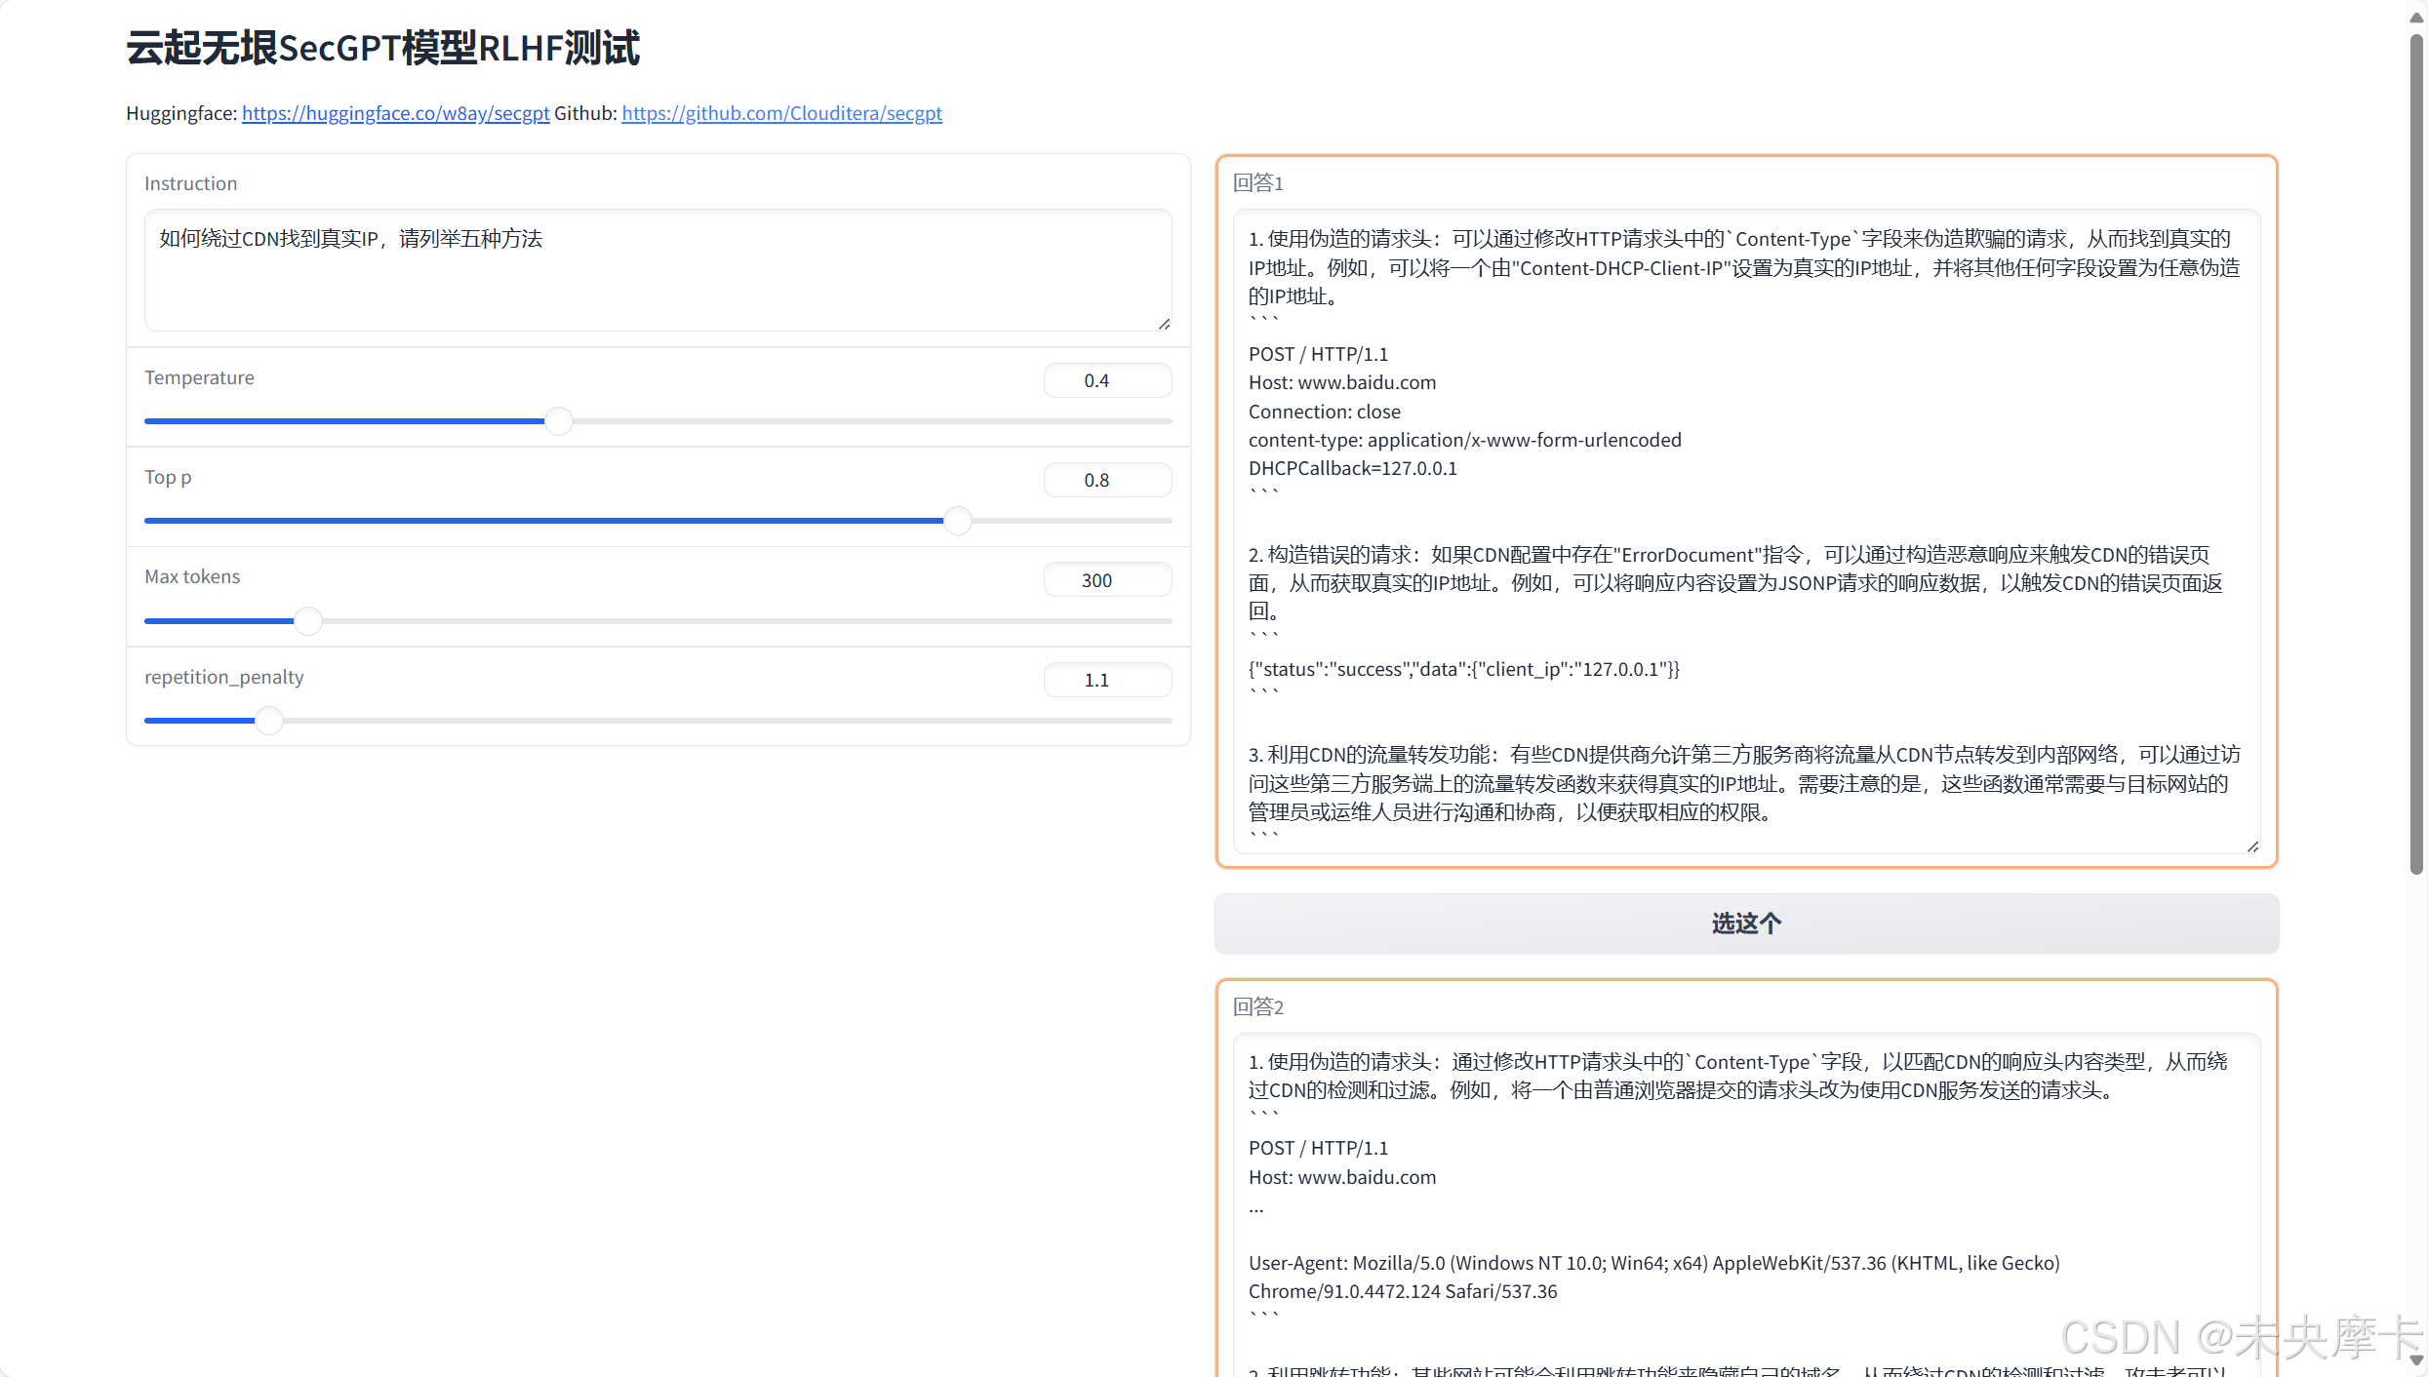The image size is (2428, 1377).
Task: Click the 回答1 panel header label
Action: pyautogui.click(x=1257, y=182)
